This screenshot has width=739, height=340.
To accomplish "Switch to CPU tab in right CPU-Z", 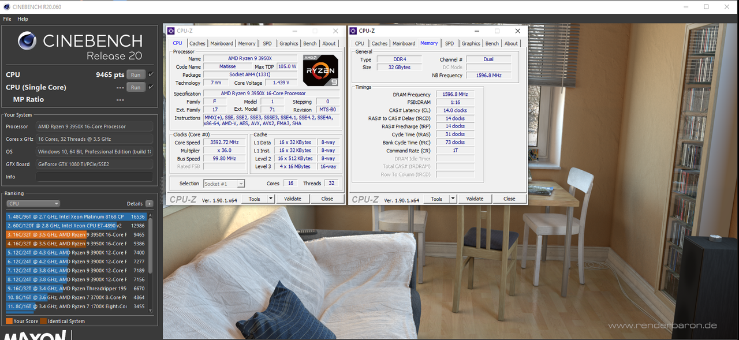I will 360,43.
